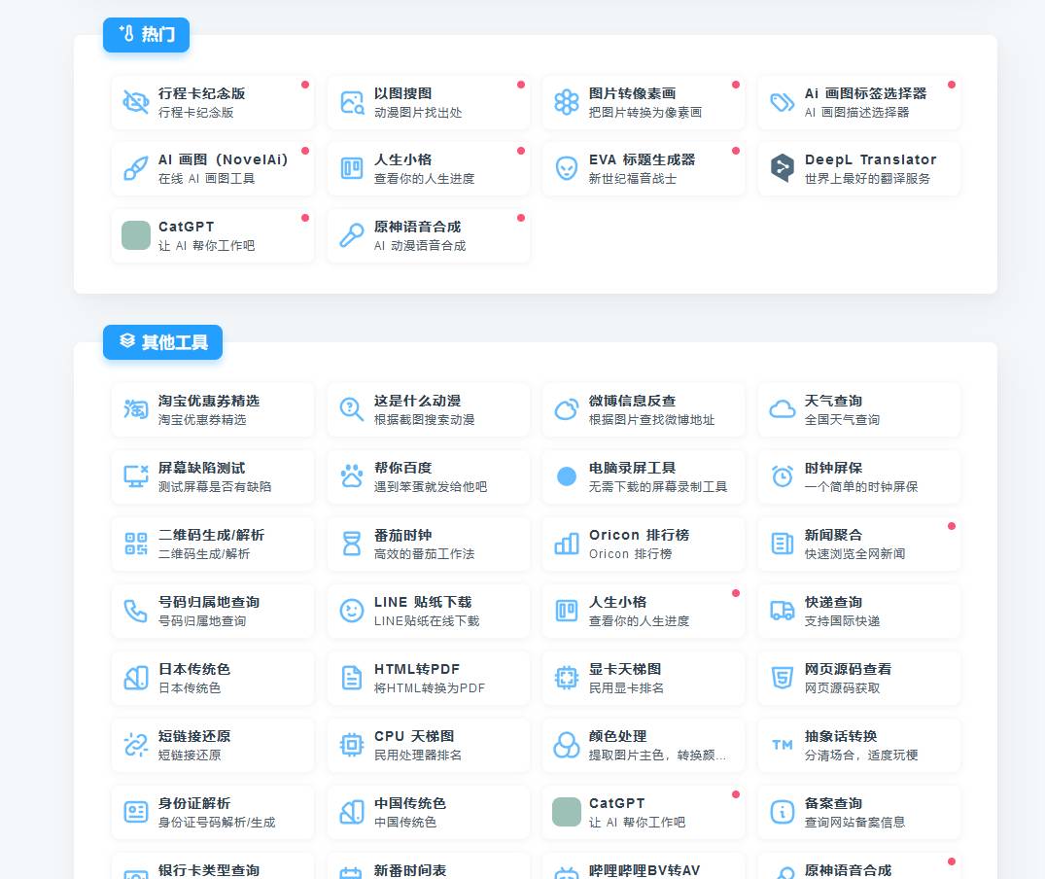Click the 显卡天梯图 chip icon
Image resolution: width=1045 pixels, height=879 pixels.
click(x=567, y=678)
